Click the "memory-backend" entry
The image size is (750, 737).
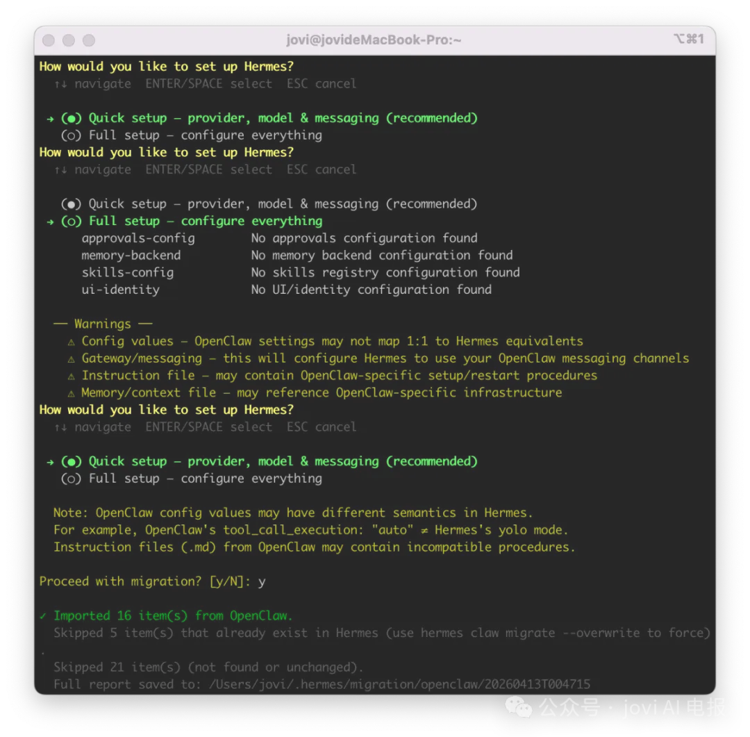click(131, 256)
